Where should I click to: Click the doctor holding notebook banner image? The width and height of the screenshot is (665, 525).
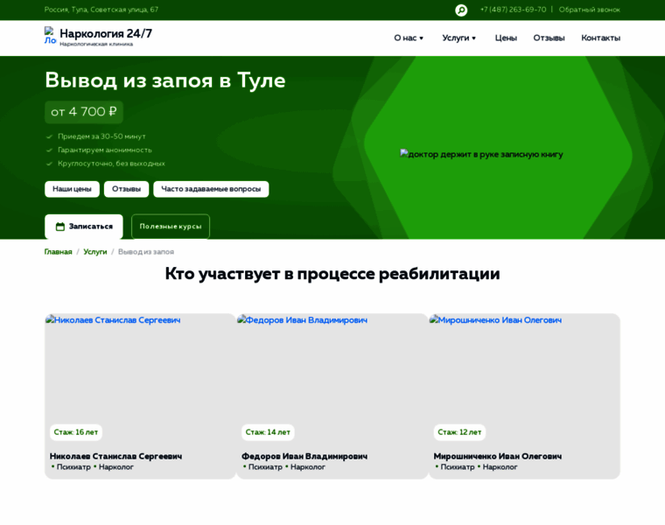pyautogui.click(x=481, y=154)
